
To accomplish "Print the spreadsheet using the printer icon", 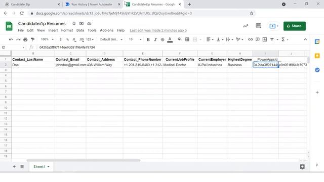I will point(25,39).
